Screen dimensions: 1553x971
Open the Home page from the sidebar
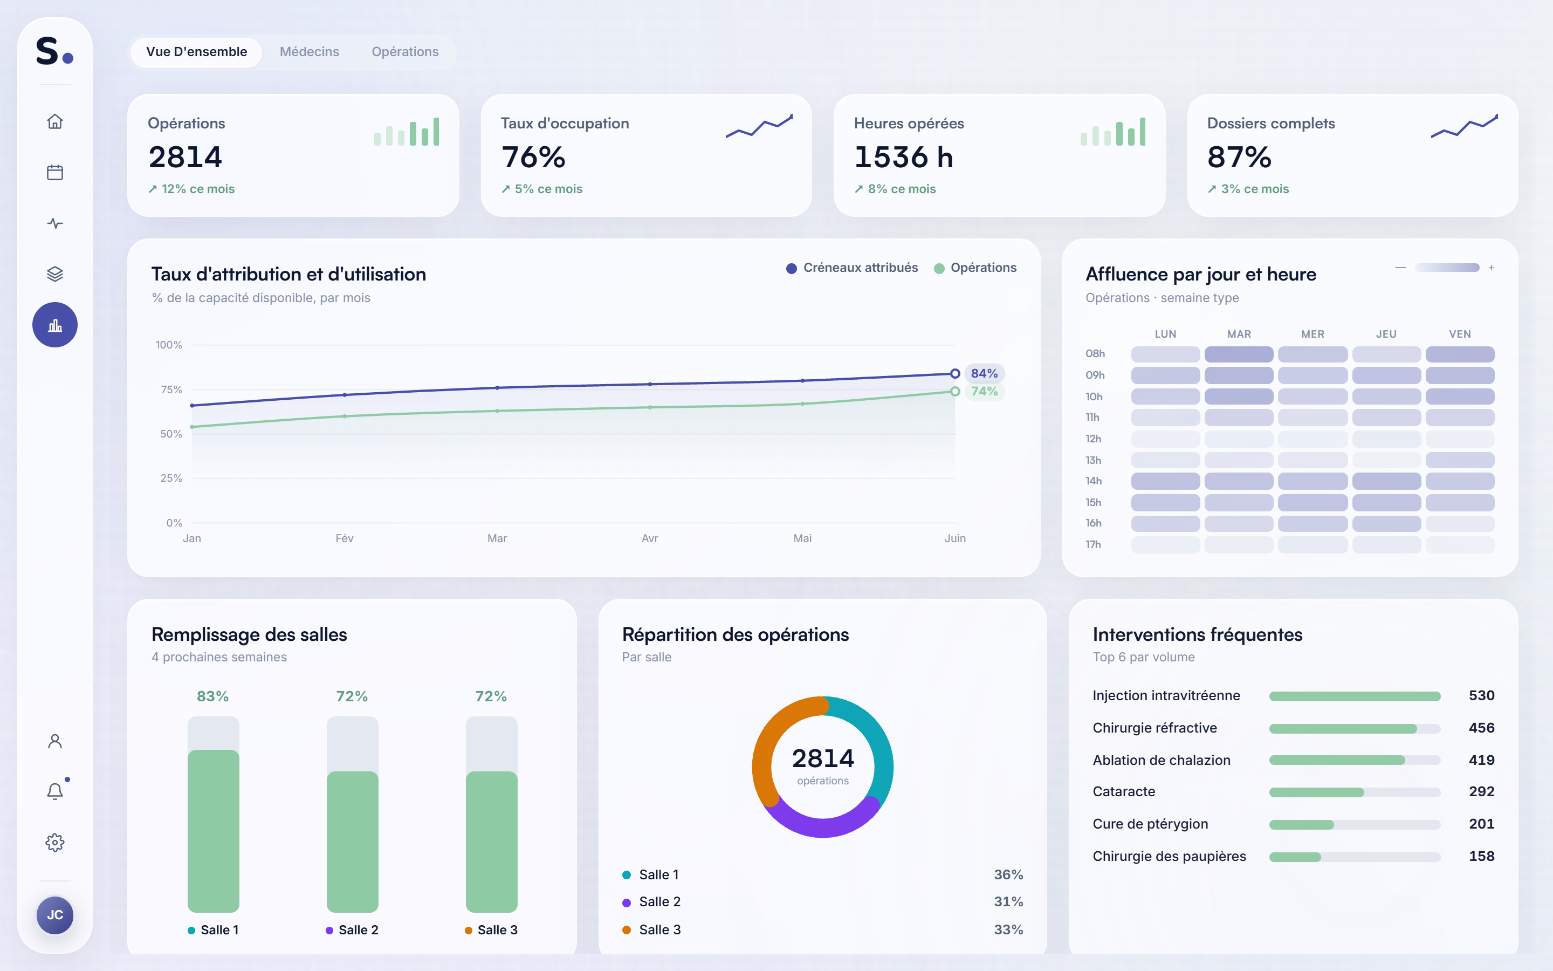point(55,121)
